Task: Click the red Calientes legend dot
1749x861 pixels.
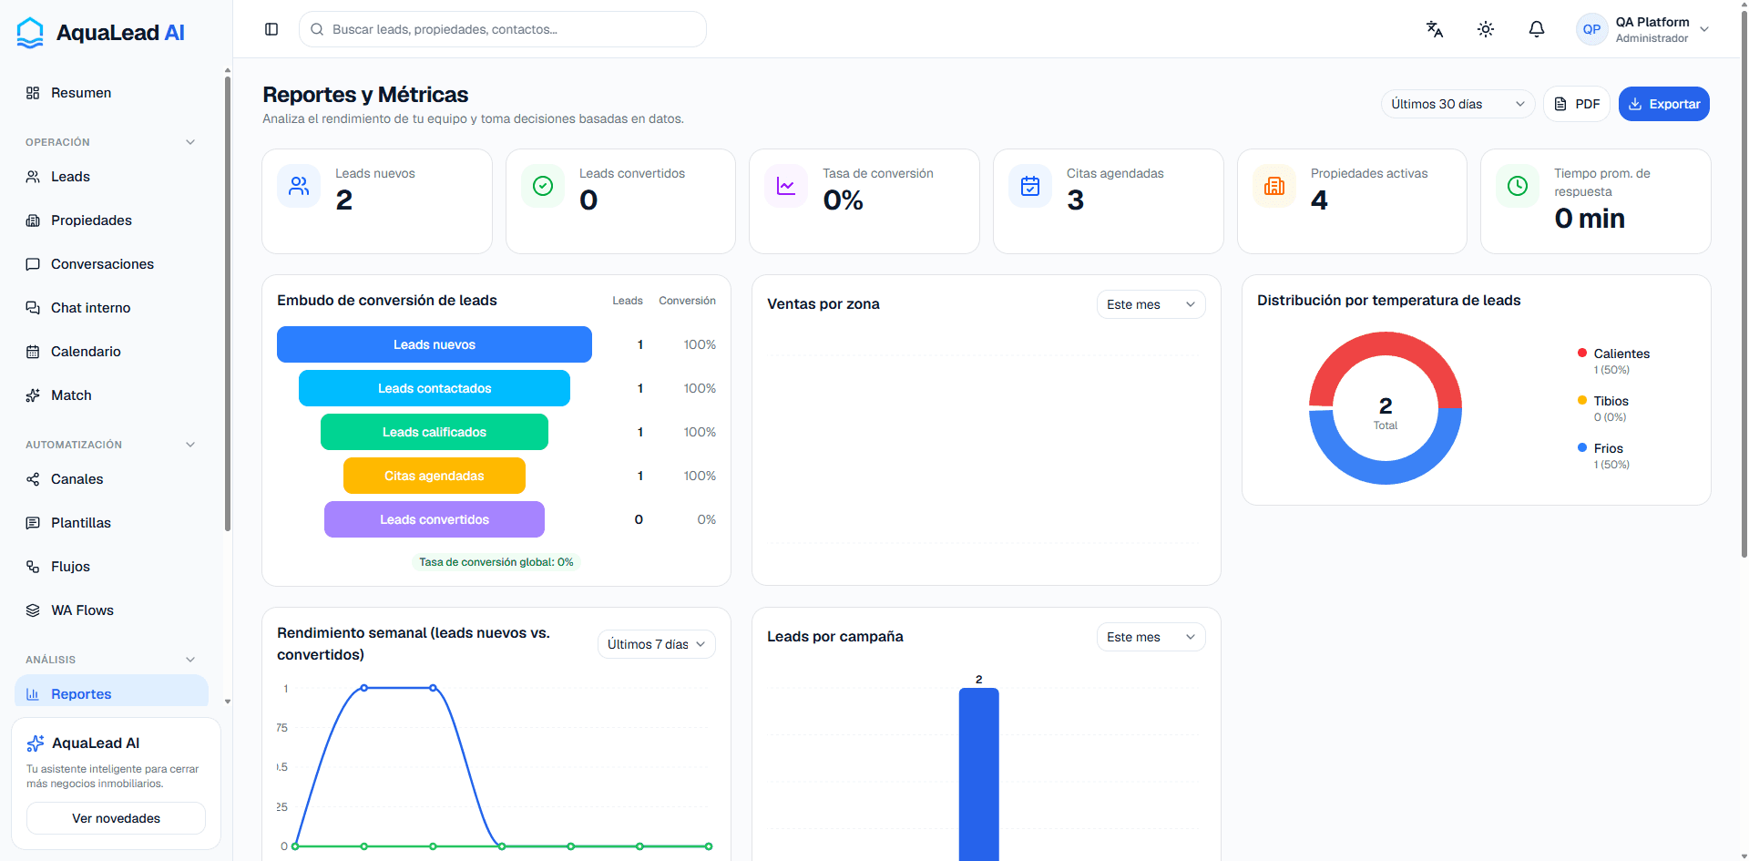Action: [x=1582, y=353]
